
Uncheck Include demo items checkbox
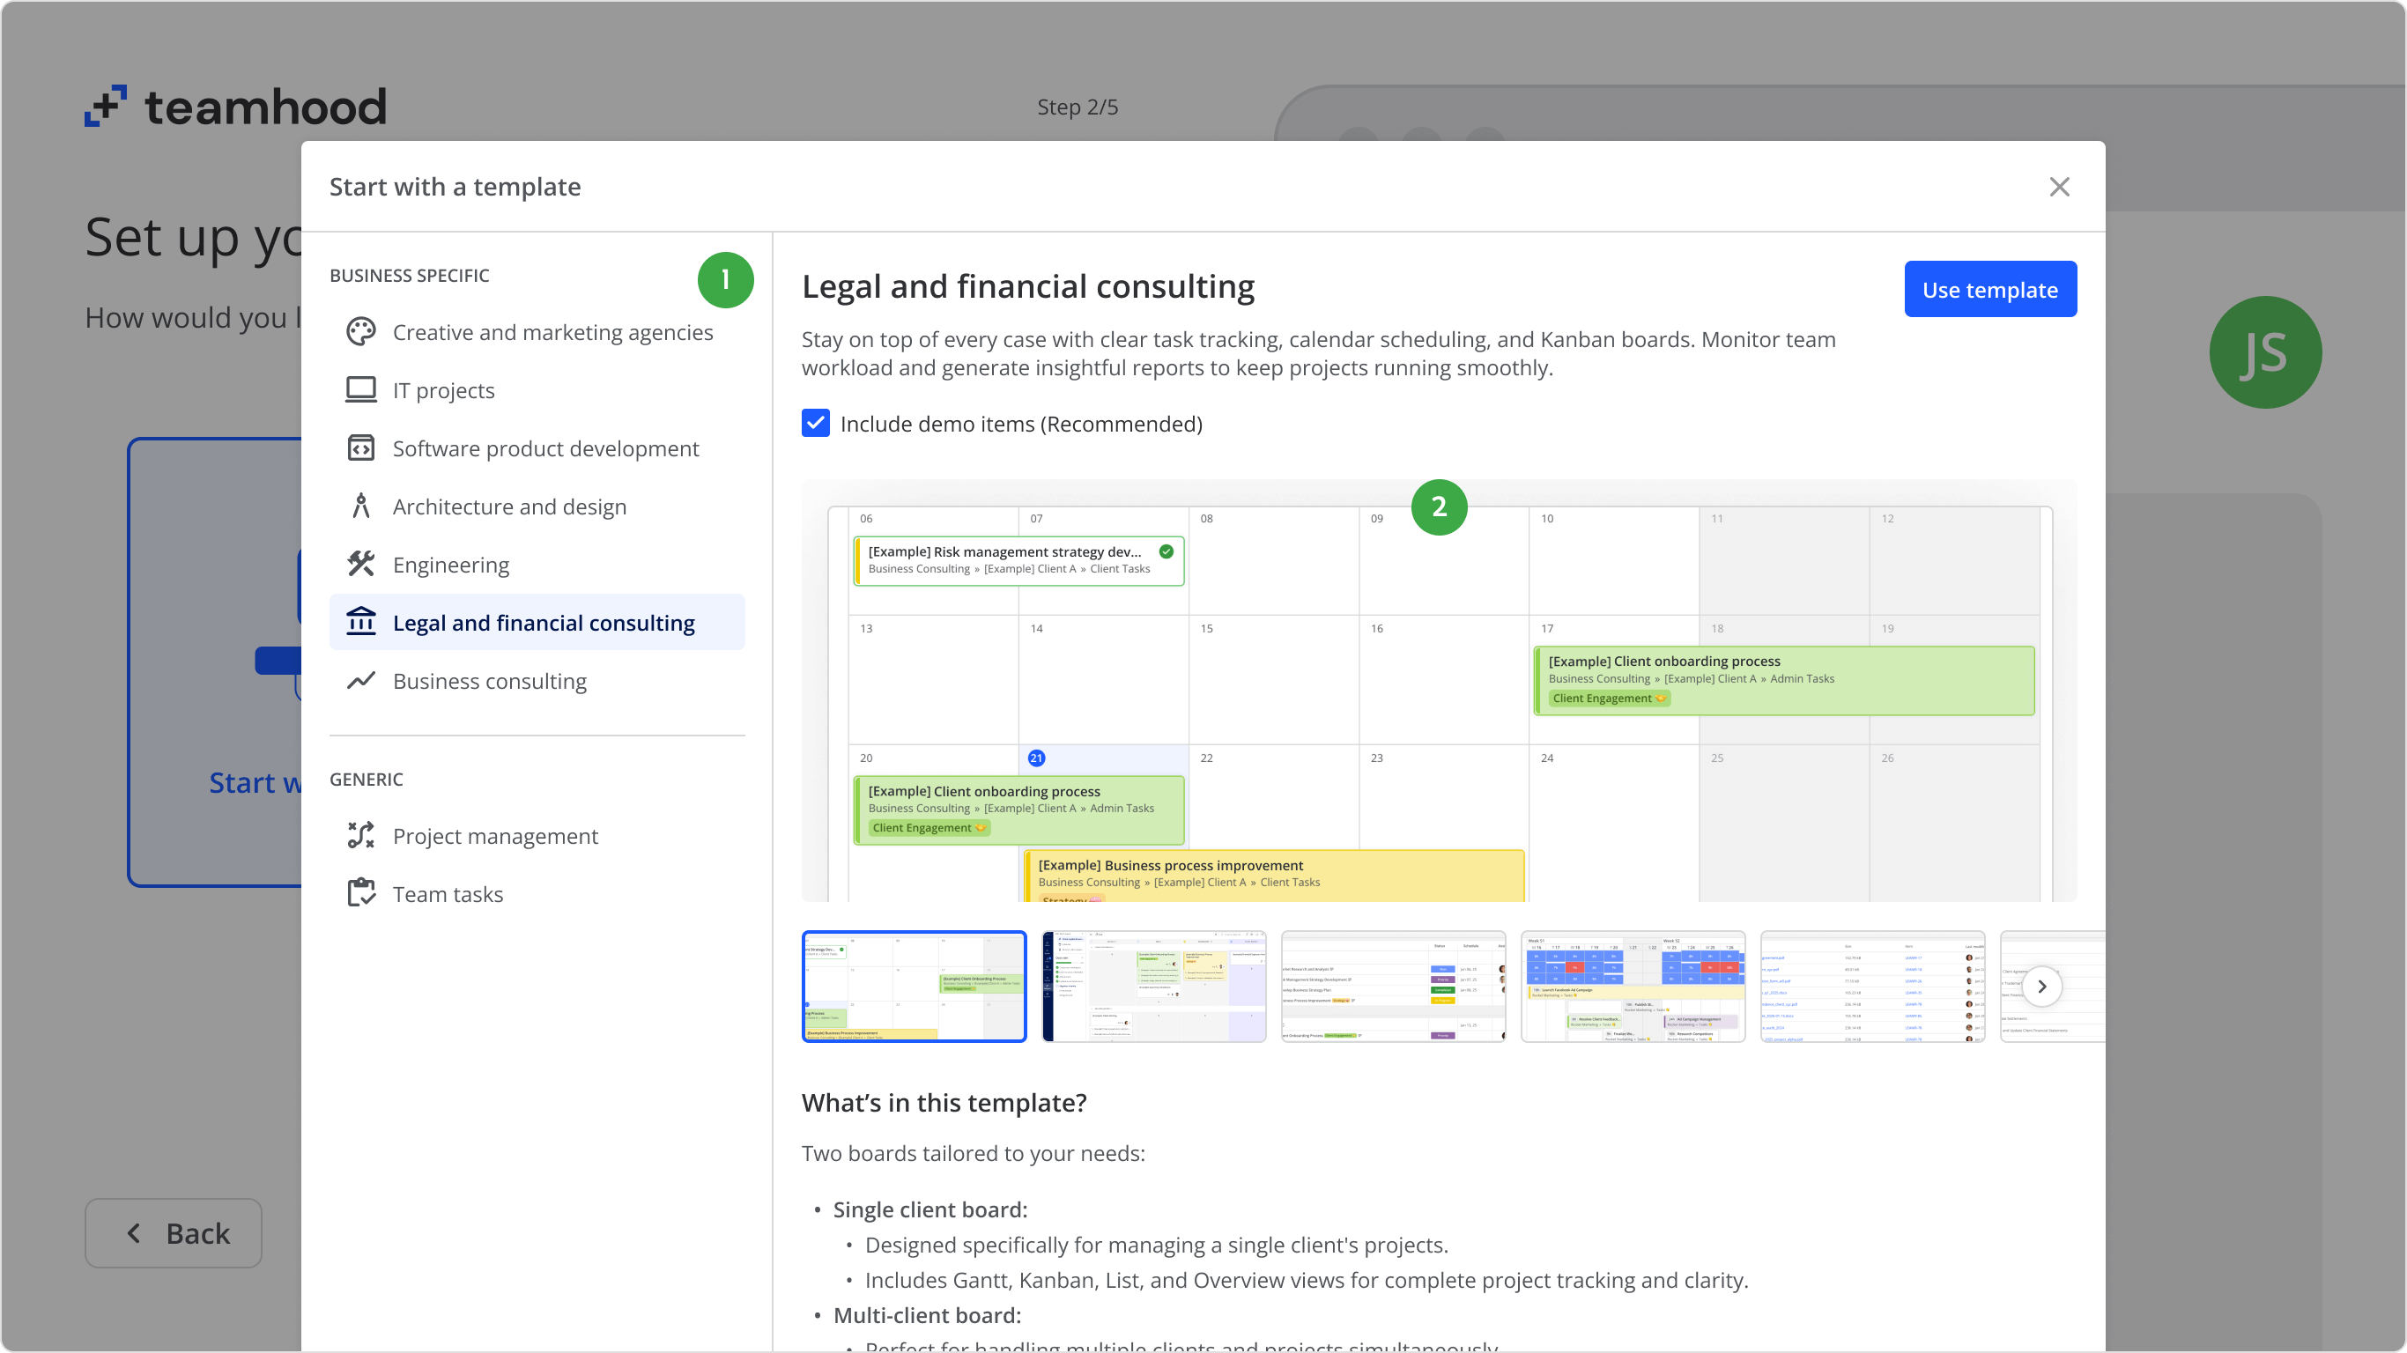815,424
